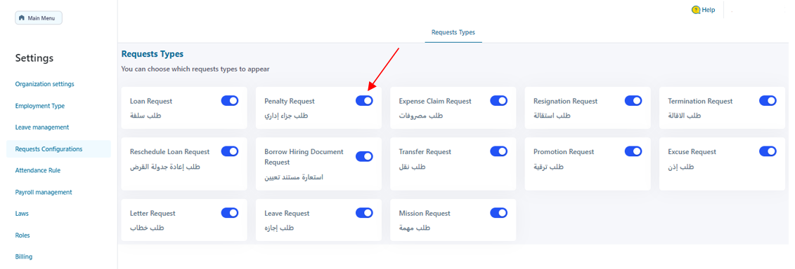Open Organization settings in sidebar

(x=44, y=84)
